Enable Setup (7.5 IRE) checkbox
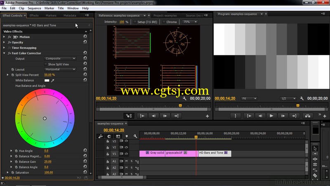330x186 pixels. [135, 22]
